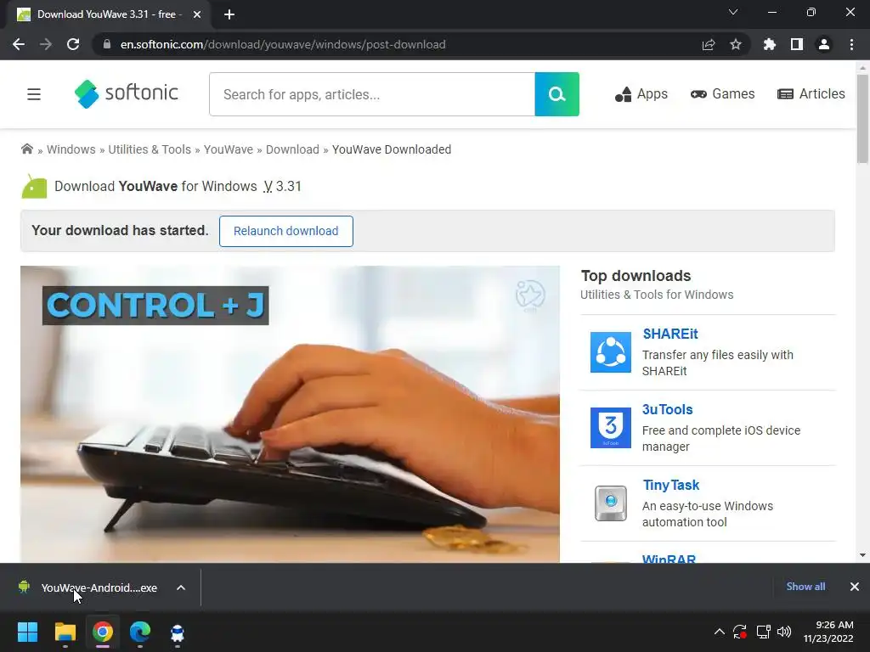Go to Windows in the breadcrumb
The image size is (870, 652).
[71, 149]
